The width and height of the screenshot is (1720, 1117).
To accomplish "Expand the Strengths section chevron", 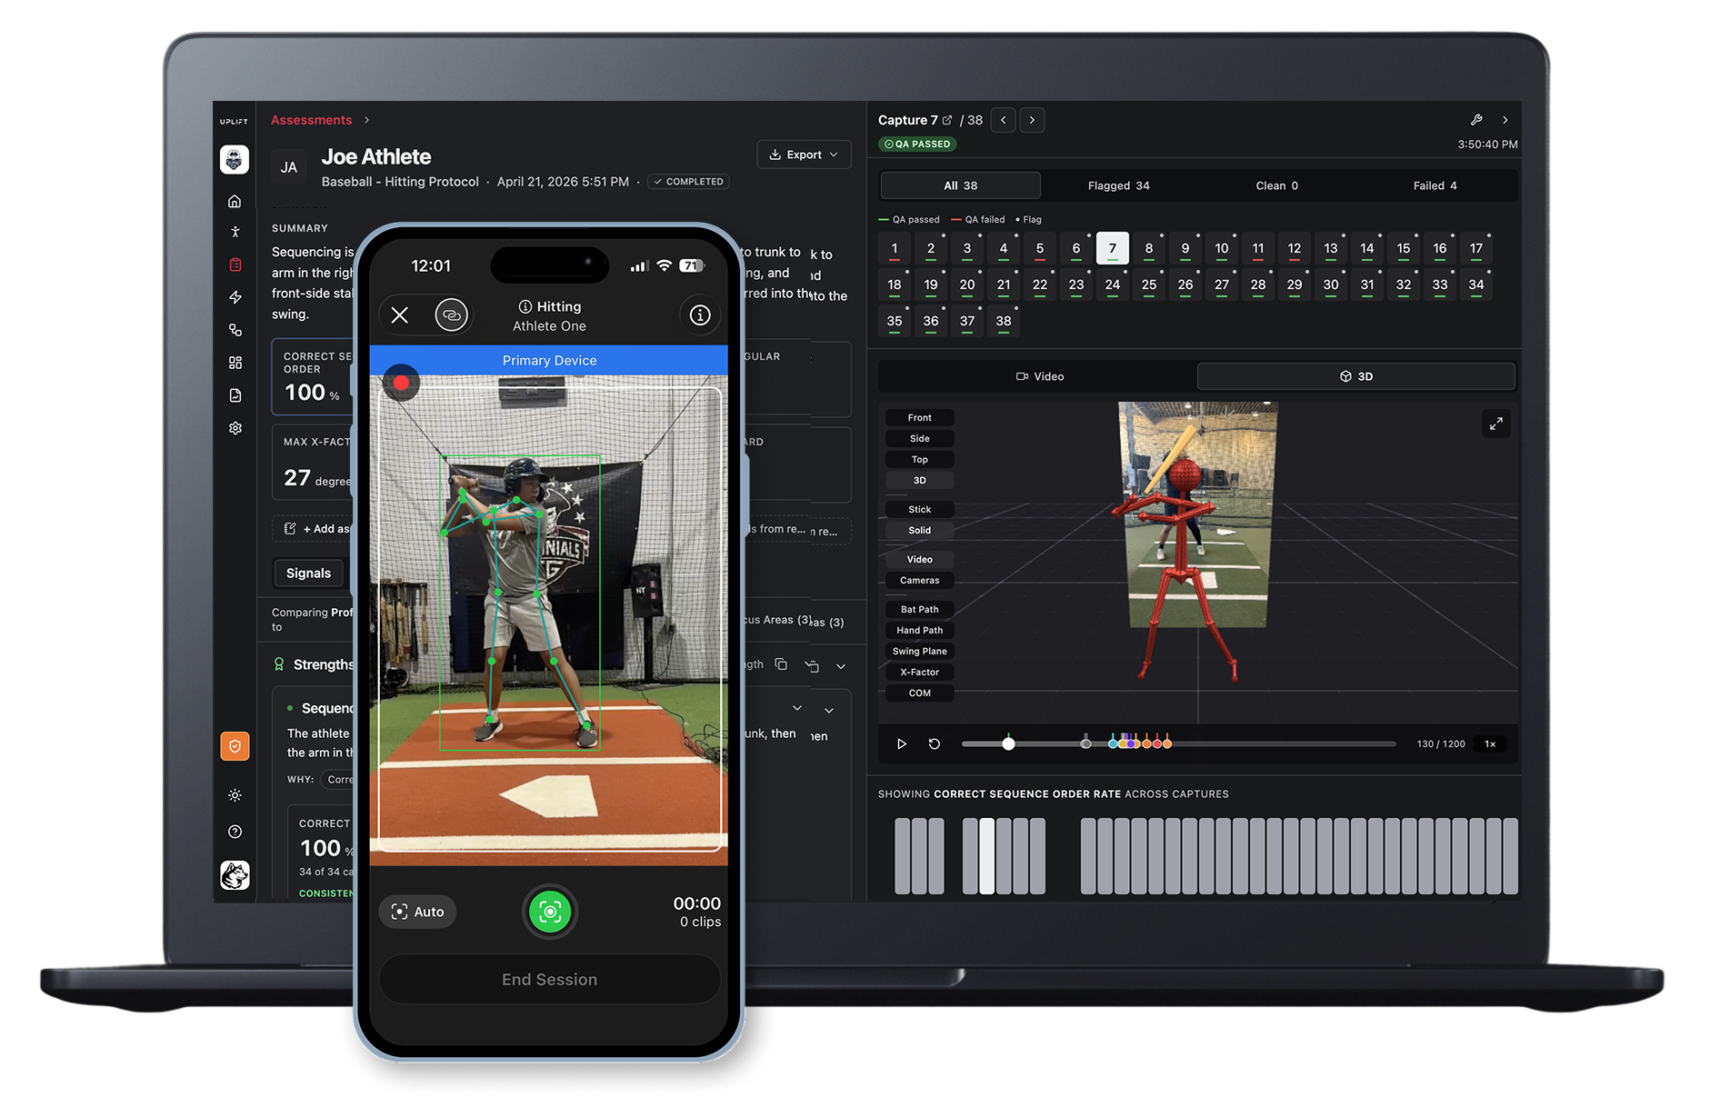I will [841, 666].
